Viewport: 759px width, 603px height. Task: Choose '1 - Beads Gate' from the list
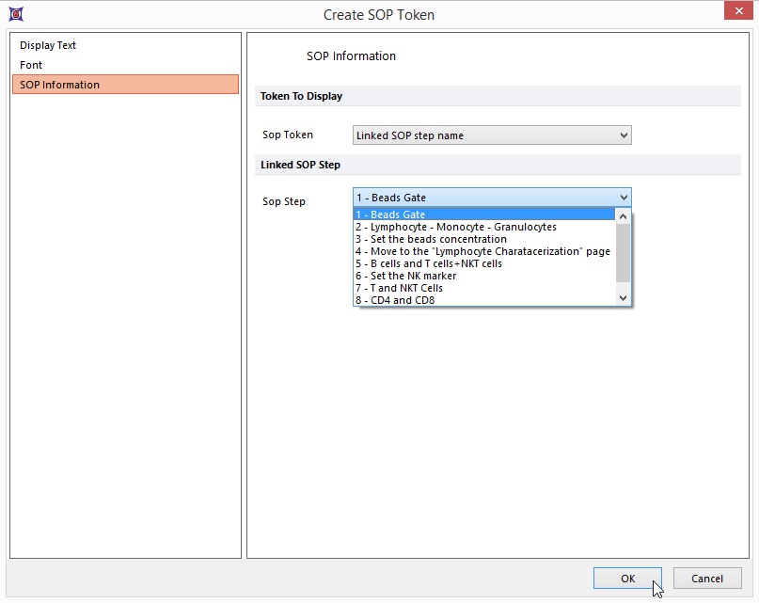(x=390, y=214)
